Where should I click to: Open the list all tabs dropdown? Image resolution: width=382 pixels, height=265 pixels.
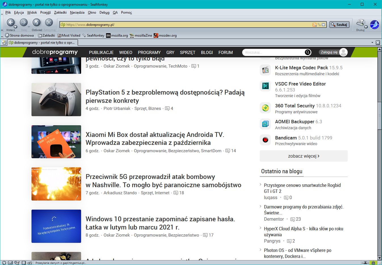point(372,42)
